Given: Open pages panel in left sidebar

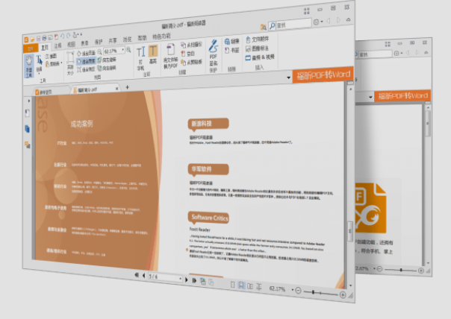Looking at the screenshot, I should [x=28, y=129].
